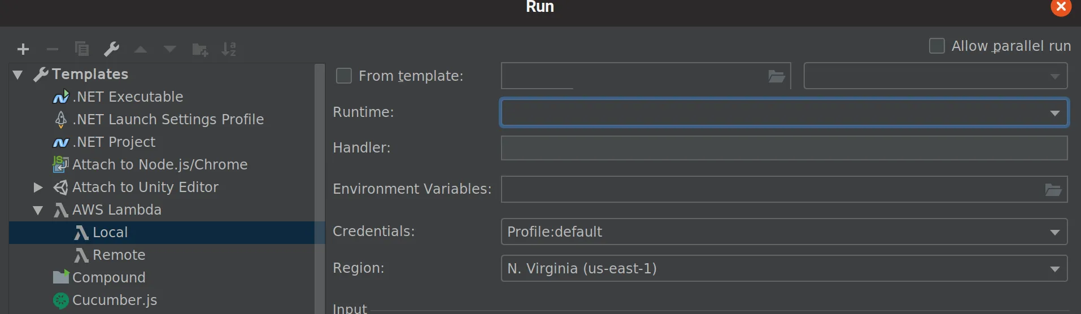Click into the Handler text field

point(783,148)
